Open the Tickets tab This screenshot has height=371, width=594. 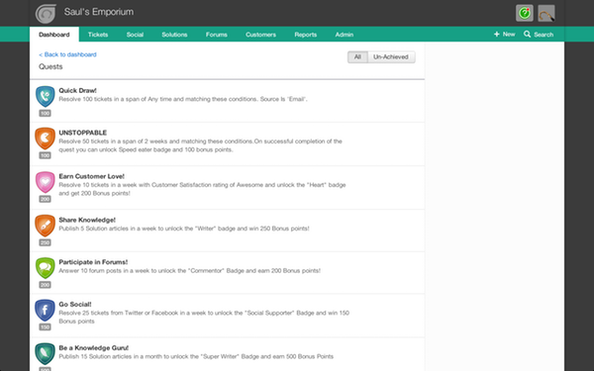click(x=98, y=35)
